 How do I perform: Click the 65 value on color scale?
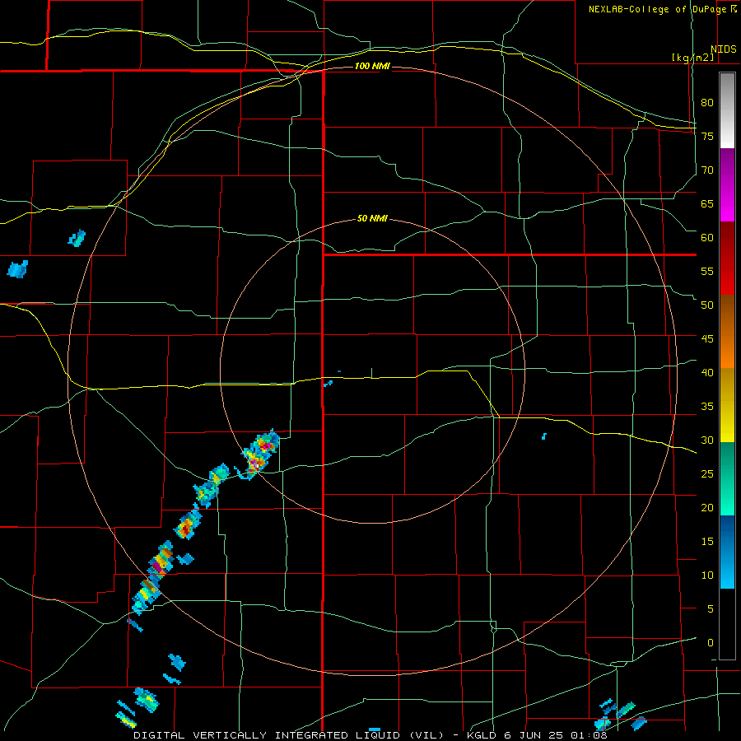pyautogui.click(x=707, y=203)
